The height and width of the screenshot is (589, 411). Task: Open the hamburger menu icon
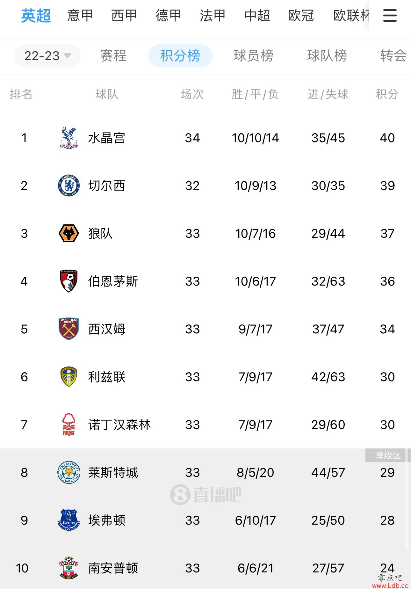390,15
